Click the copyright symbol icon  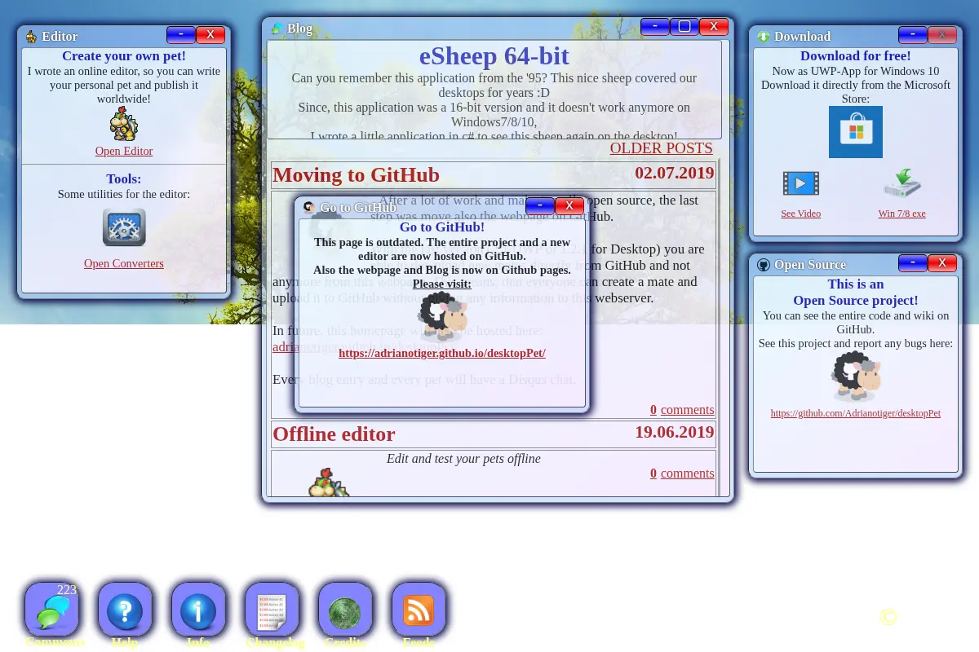[x=888, y=617]
